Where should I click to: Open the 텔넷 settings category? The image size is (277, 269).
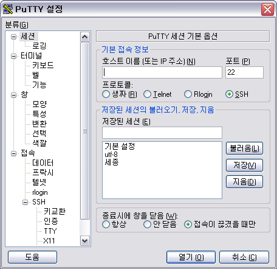[39, 182]
